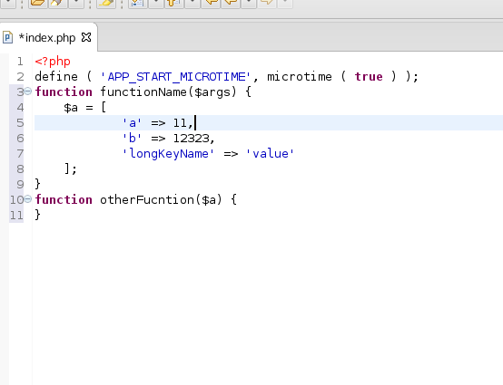The width and height of the screenshot is (503, 385).
Task: Open Previous Annotation dropdown arrow
Action: [x=192, y=3]
